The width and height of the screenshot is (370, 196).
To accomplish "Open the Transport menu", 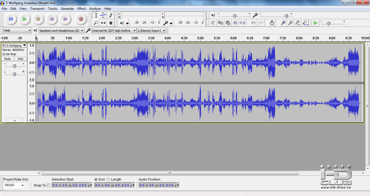I will click(x=37, y=9).
